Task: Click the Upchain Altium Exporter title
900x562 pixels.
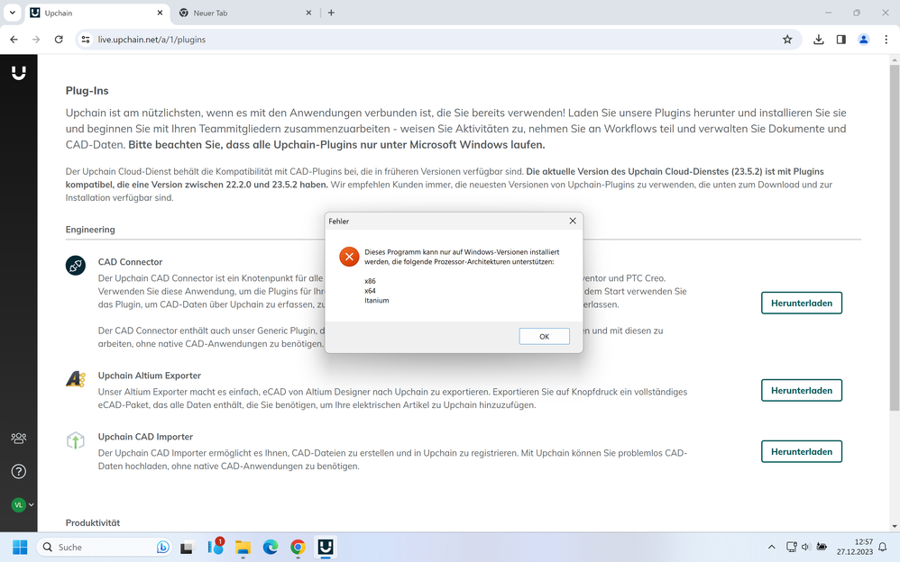Action: (x=149, y=376)
